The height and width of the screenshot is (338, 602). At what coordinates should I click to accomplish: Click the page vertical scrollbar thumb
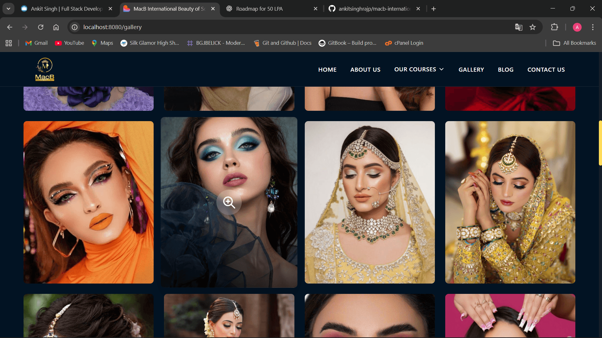pos(600,143)
